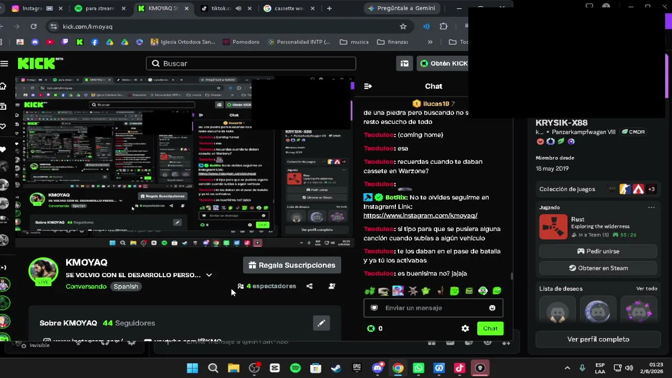The image size is (672, 378).
Task: Expand the +3 games in Colección de juegos
Action: 652,189
